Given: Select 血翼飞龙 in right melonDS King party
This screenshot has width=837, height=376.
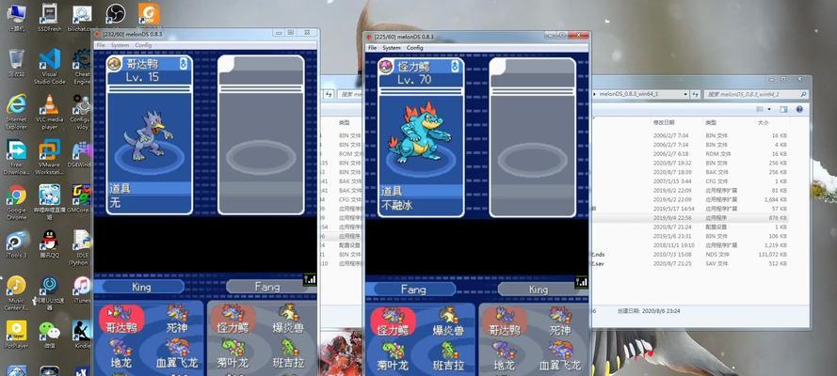Looking at the screenshot, I should [560, 358].
